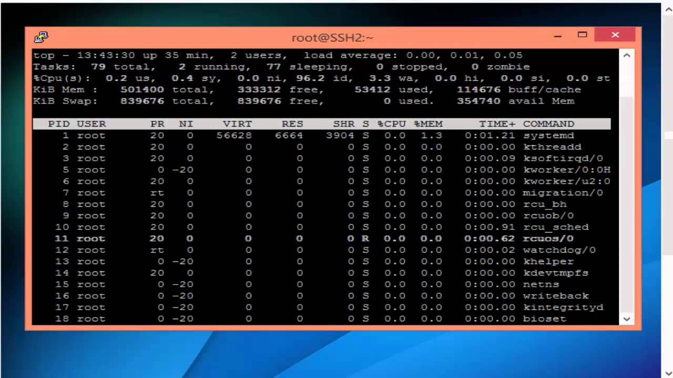Select the kdevtmpfs process name
This screenshot has width=673, height=378.
556,273
